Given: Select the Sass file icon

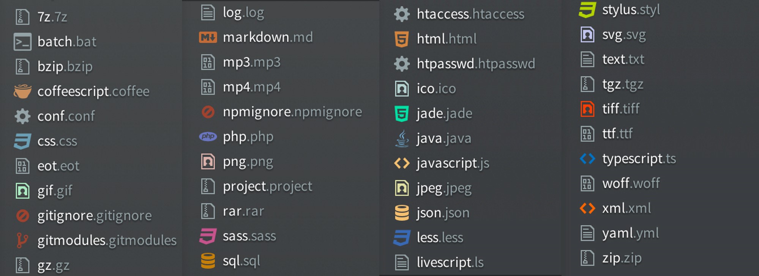Looking at the screenshot, I should tap(208, 235).
